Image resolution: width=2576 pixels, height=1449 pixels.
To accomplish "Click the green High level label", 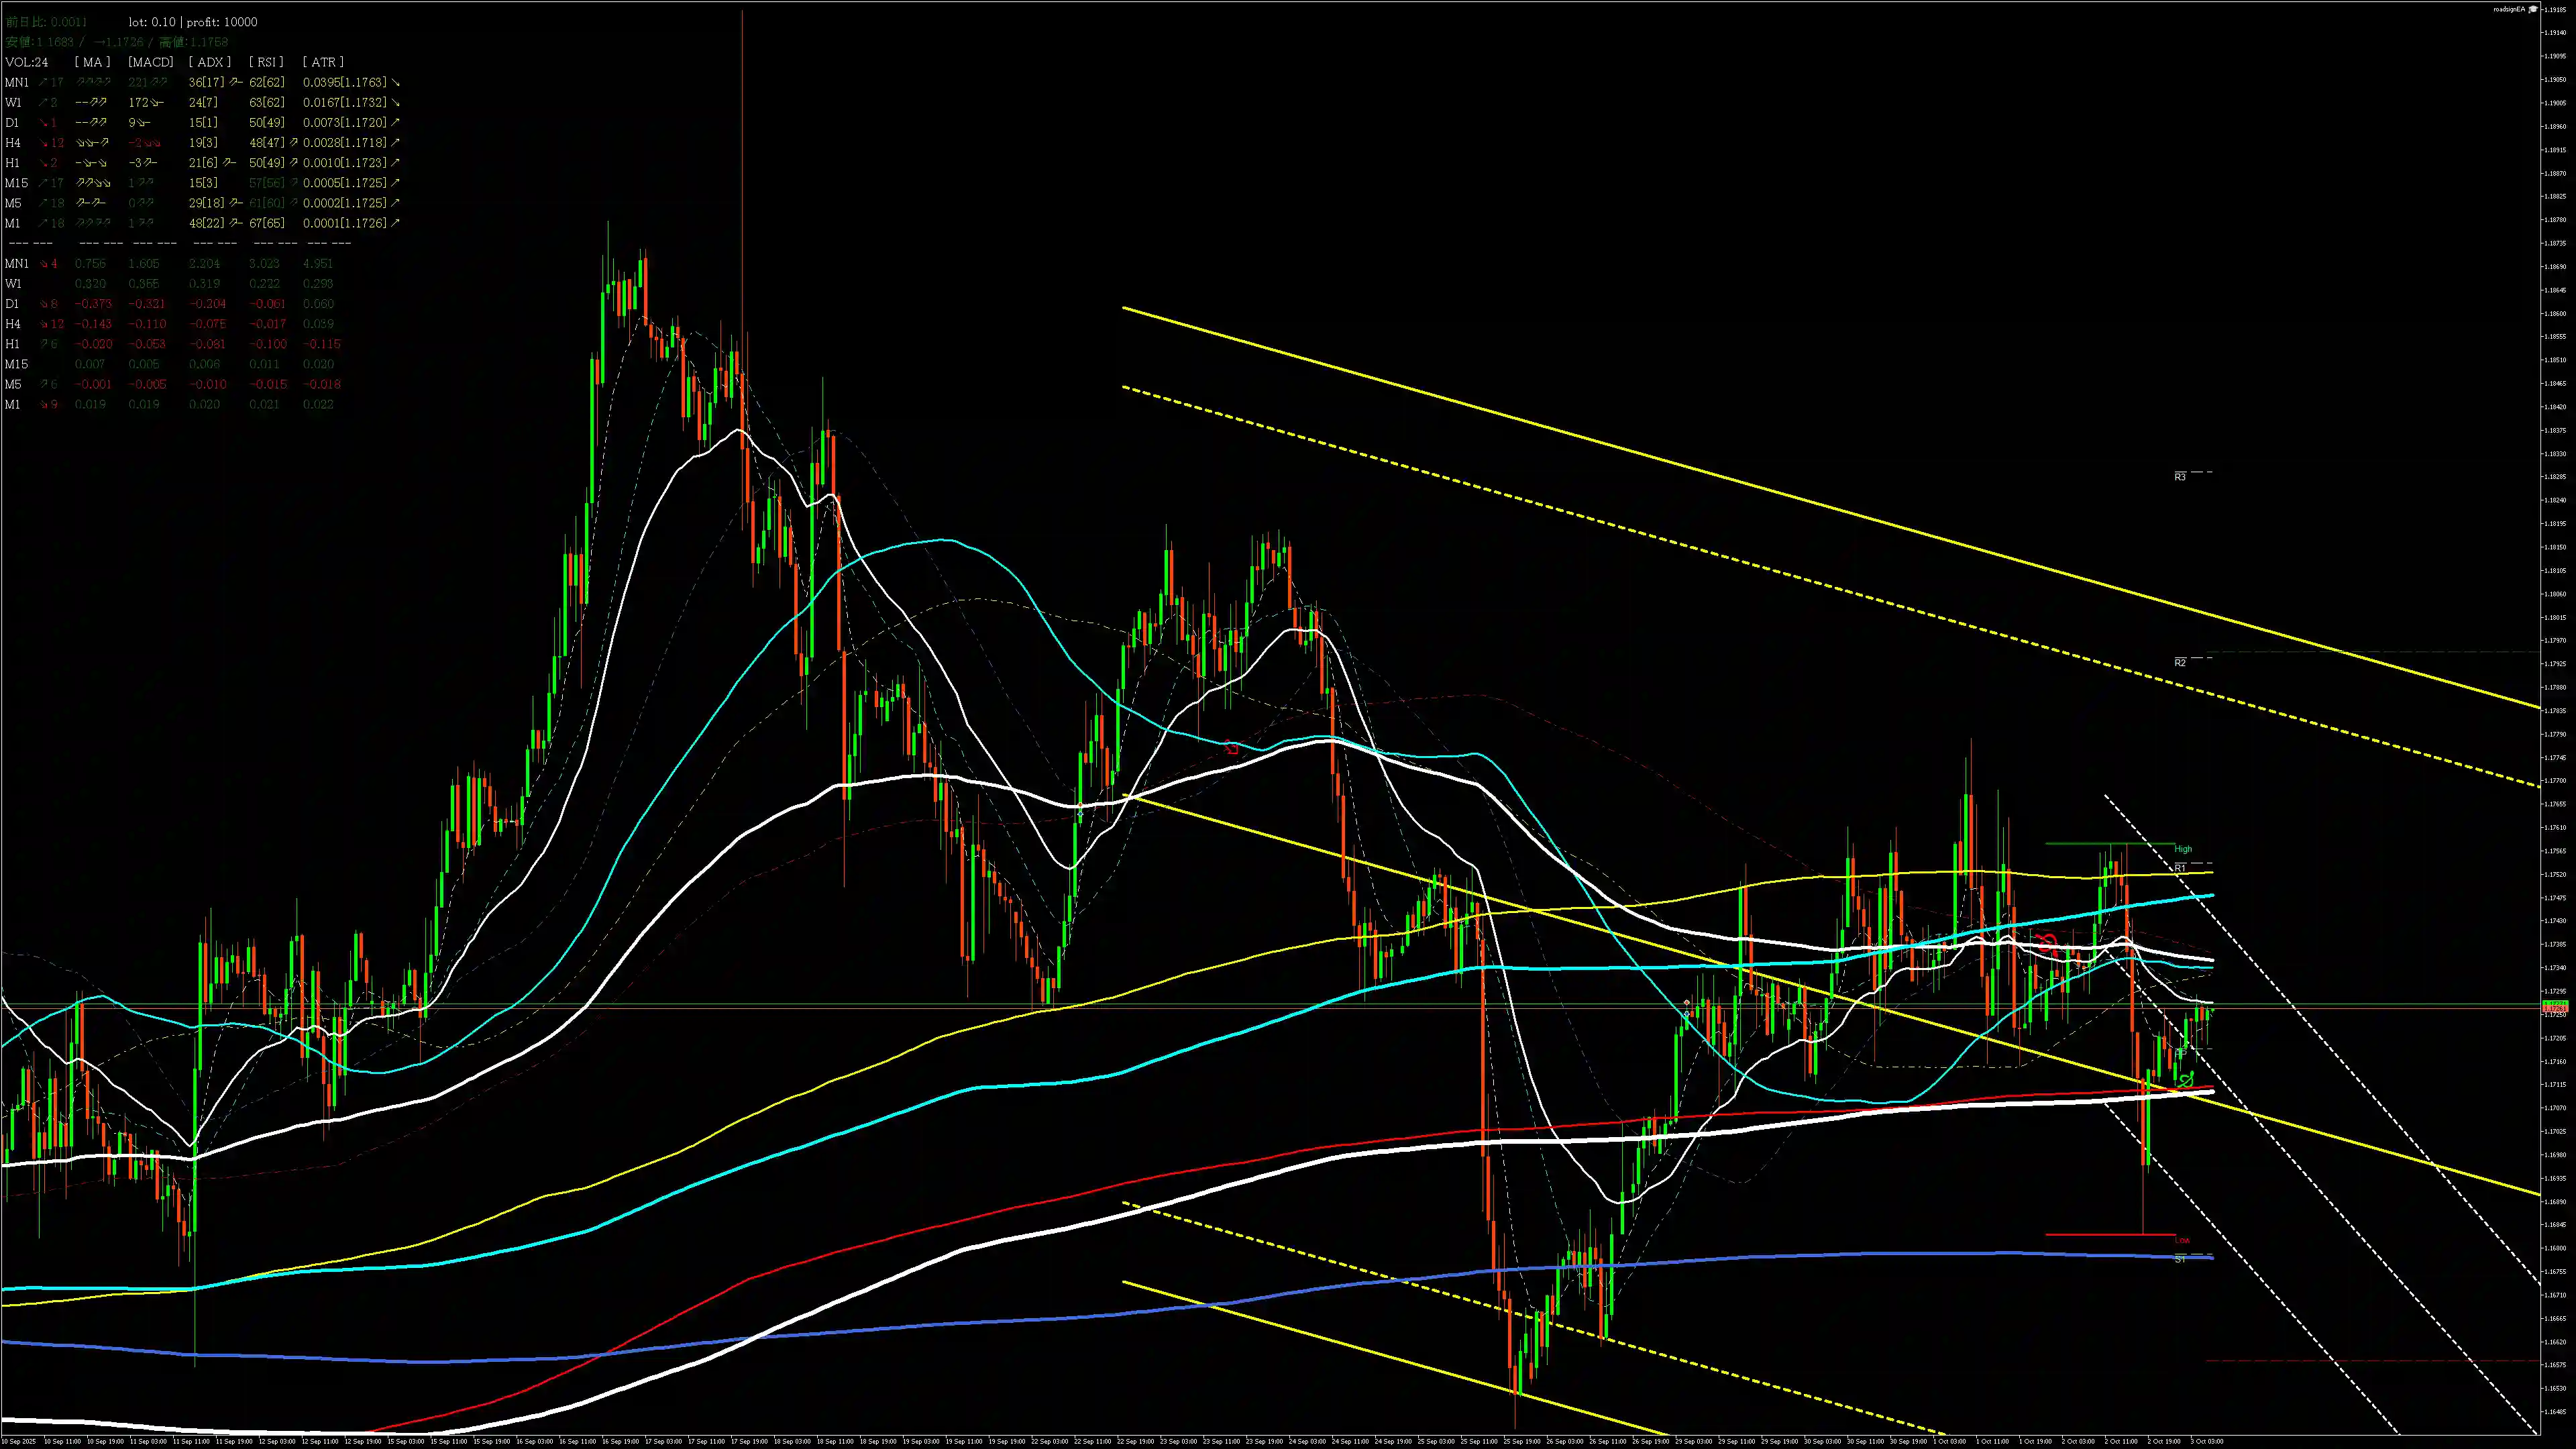I will coord(2183,849).
